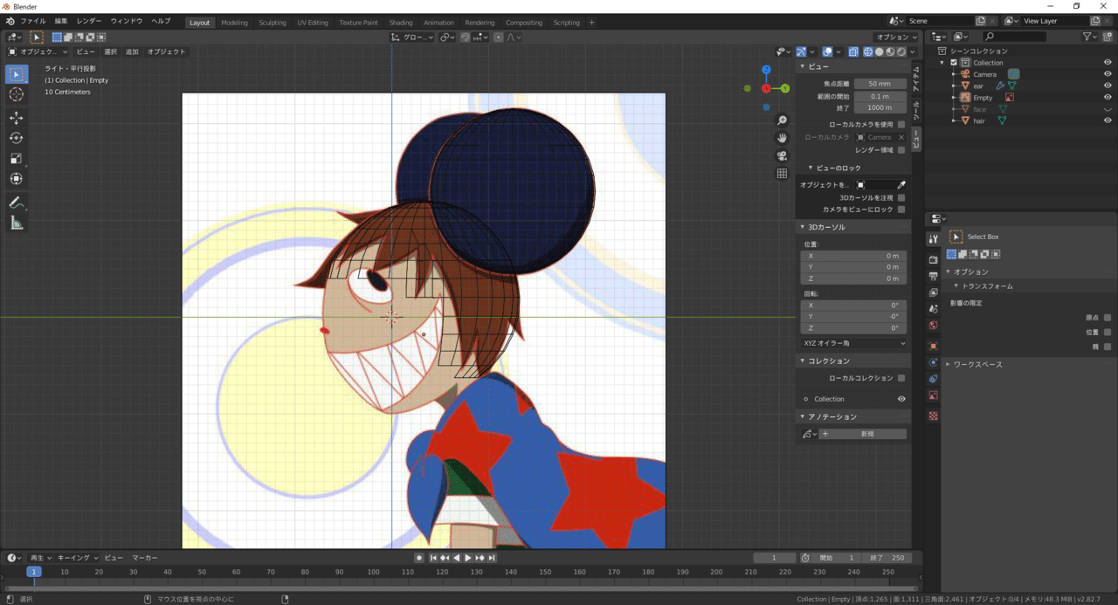The image size is (1118, 605).
Task: Select the ear object in the outliner
Action: [978, 86]
